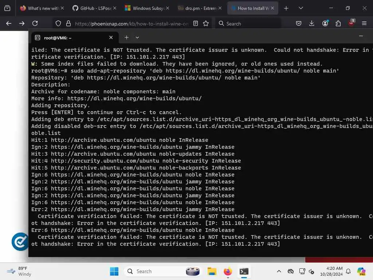Open the clock showing 4:20 AM

point(331,271)
